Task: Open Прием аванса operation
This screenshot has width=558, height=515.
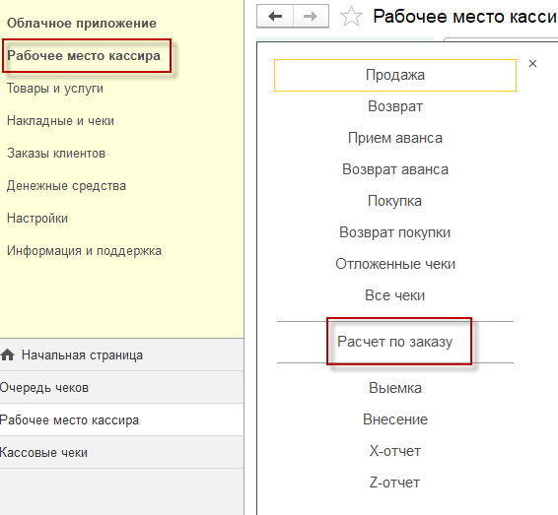Action: 395,138
